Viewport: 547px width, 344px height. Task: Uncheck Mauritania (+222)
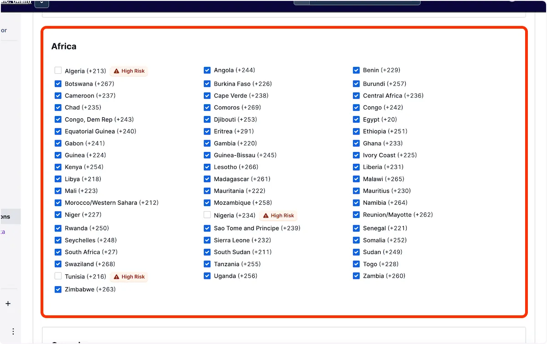point(207,191)
